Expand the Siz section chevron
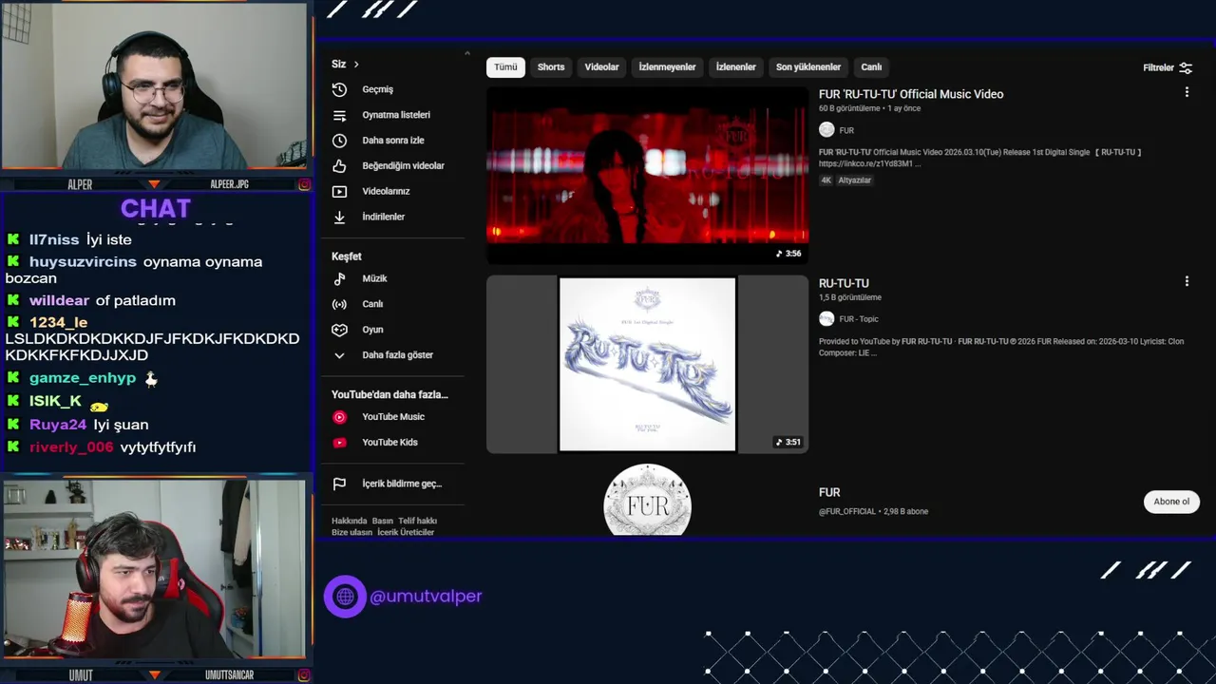 pyautogui.click(x=356, y=65)
